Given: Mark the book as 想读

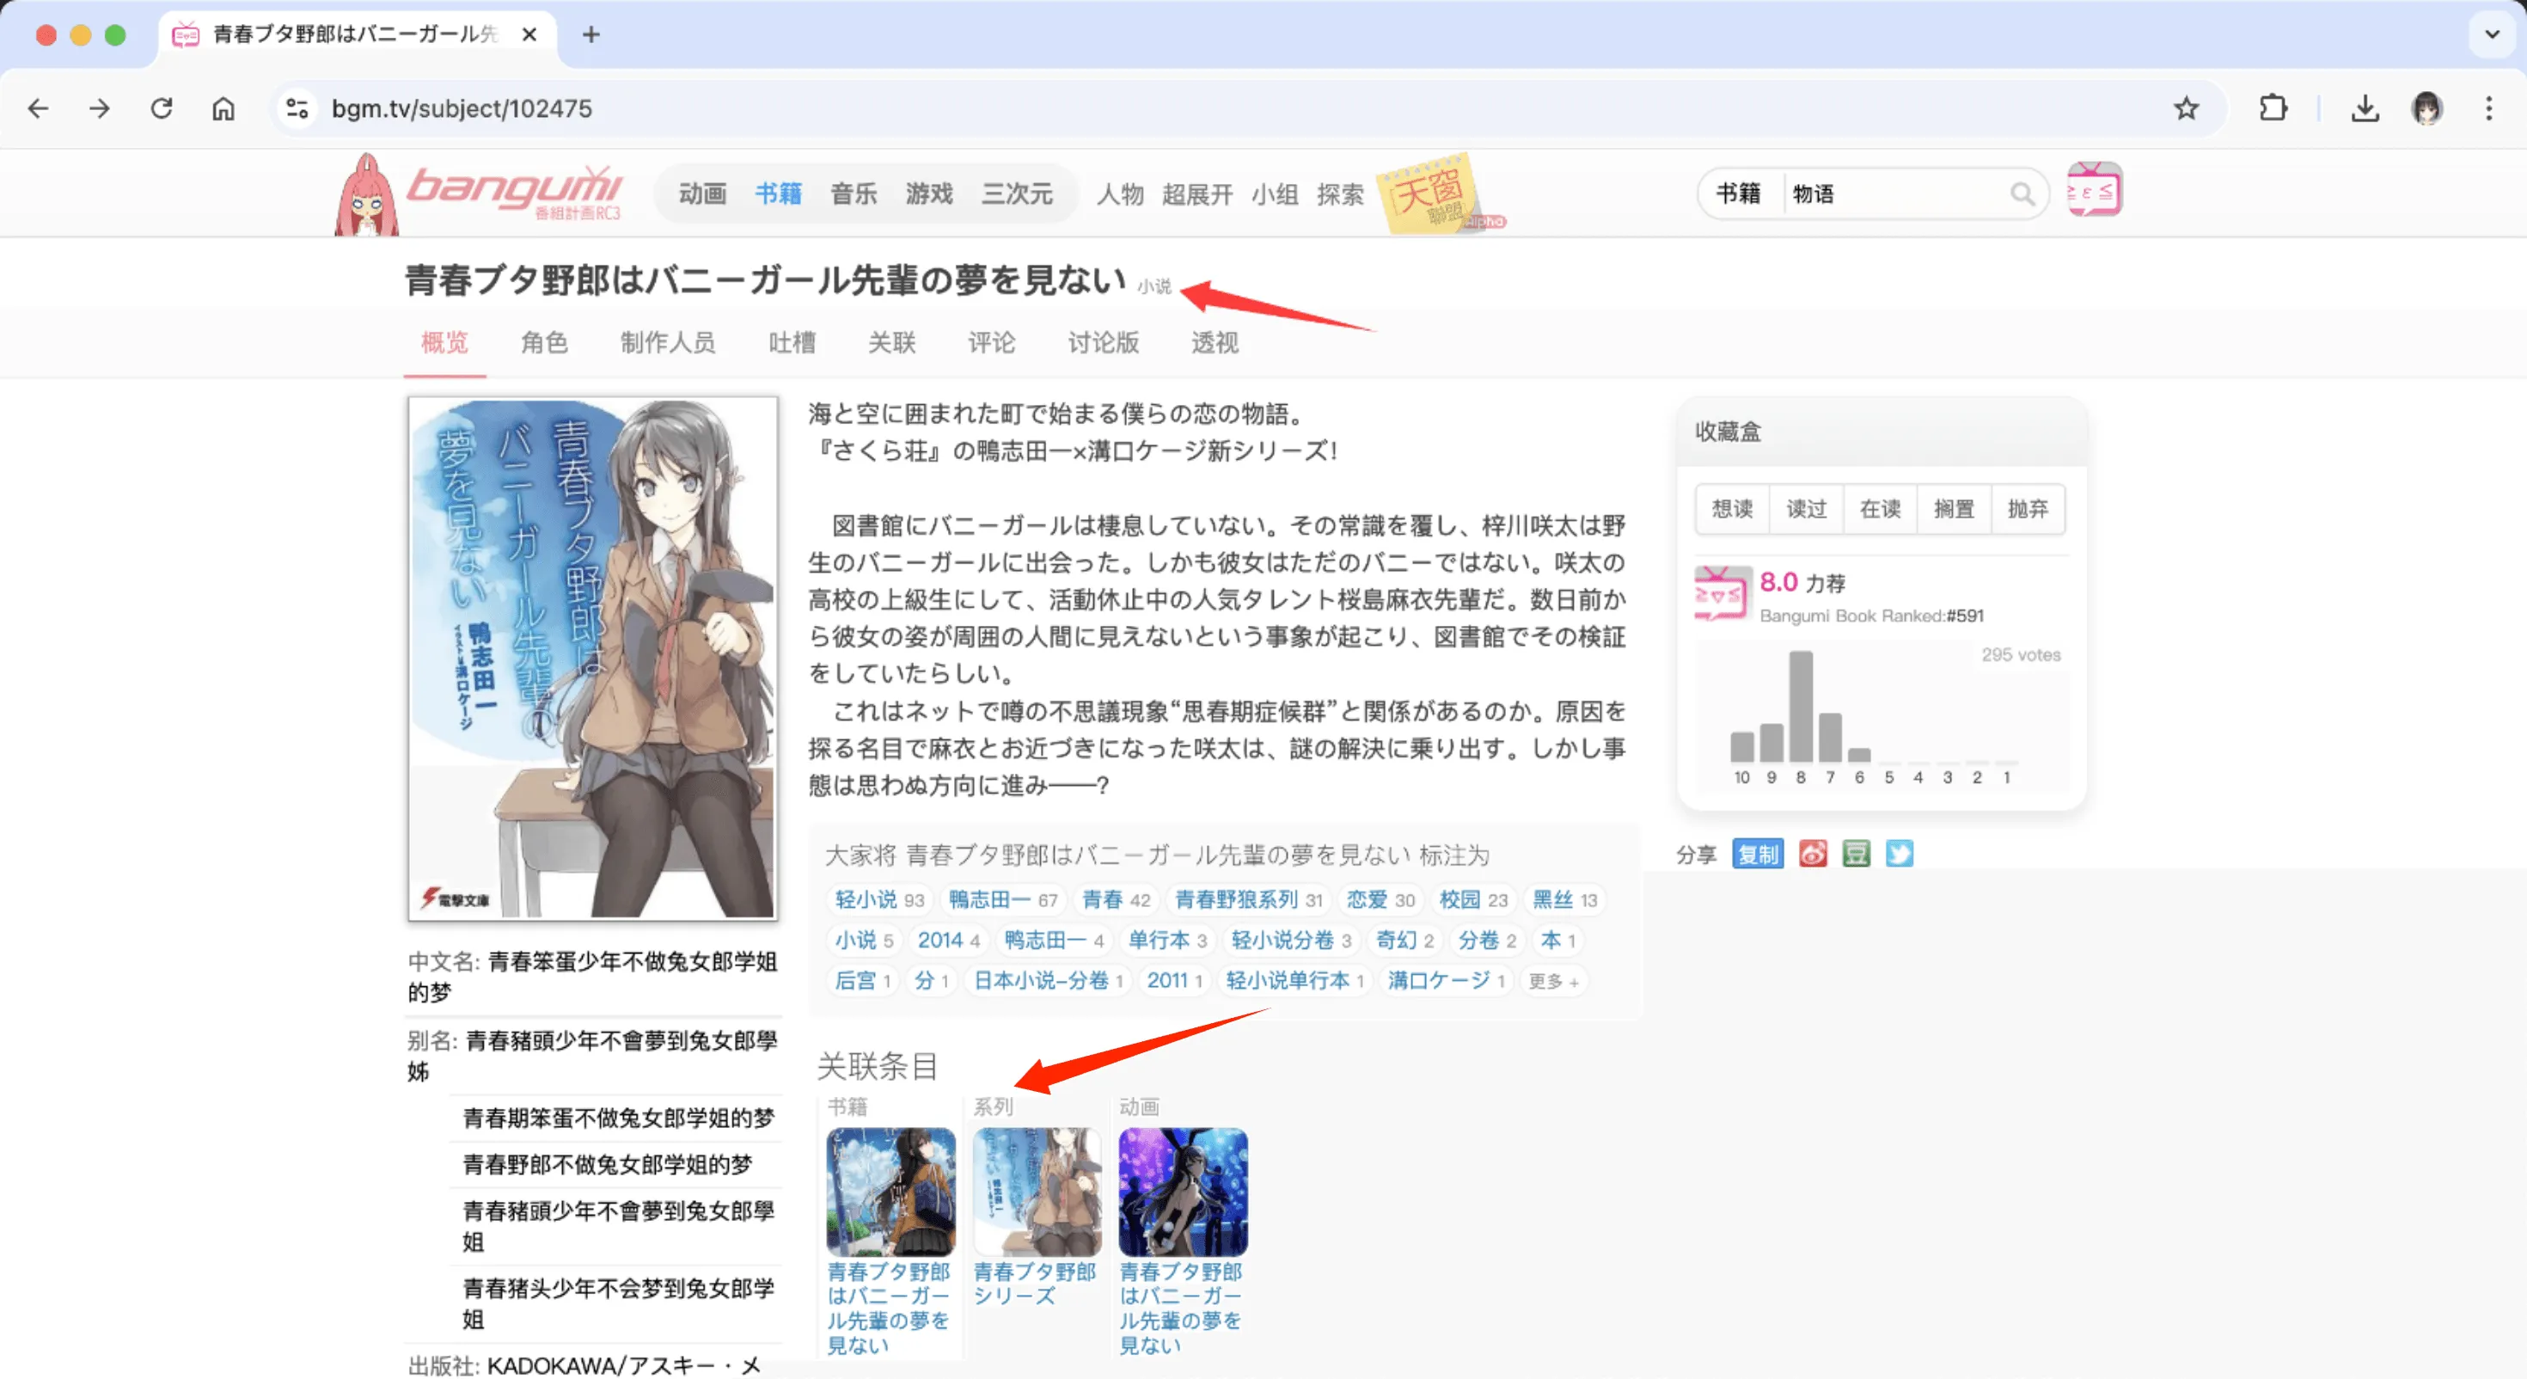Looking at the screenshot, I should 1733,508.
